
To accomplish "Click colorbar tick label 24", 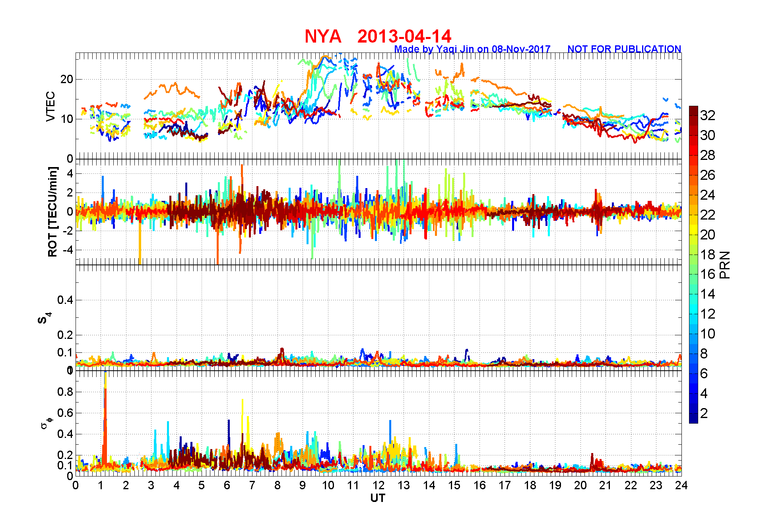I will click(708, 195).
